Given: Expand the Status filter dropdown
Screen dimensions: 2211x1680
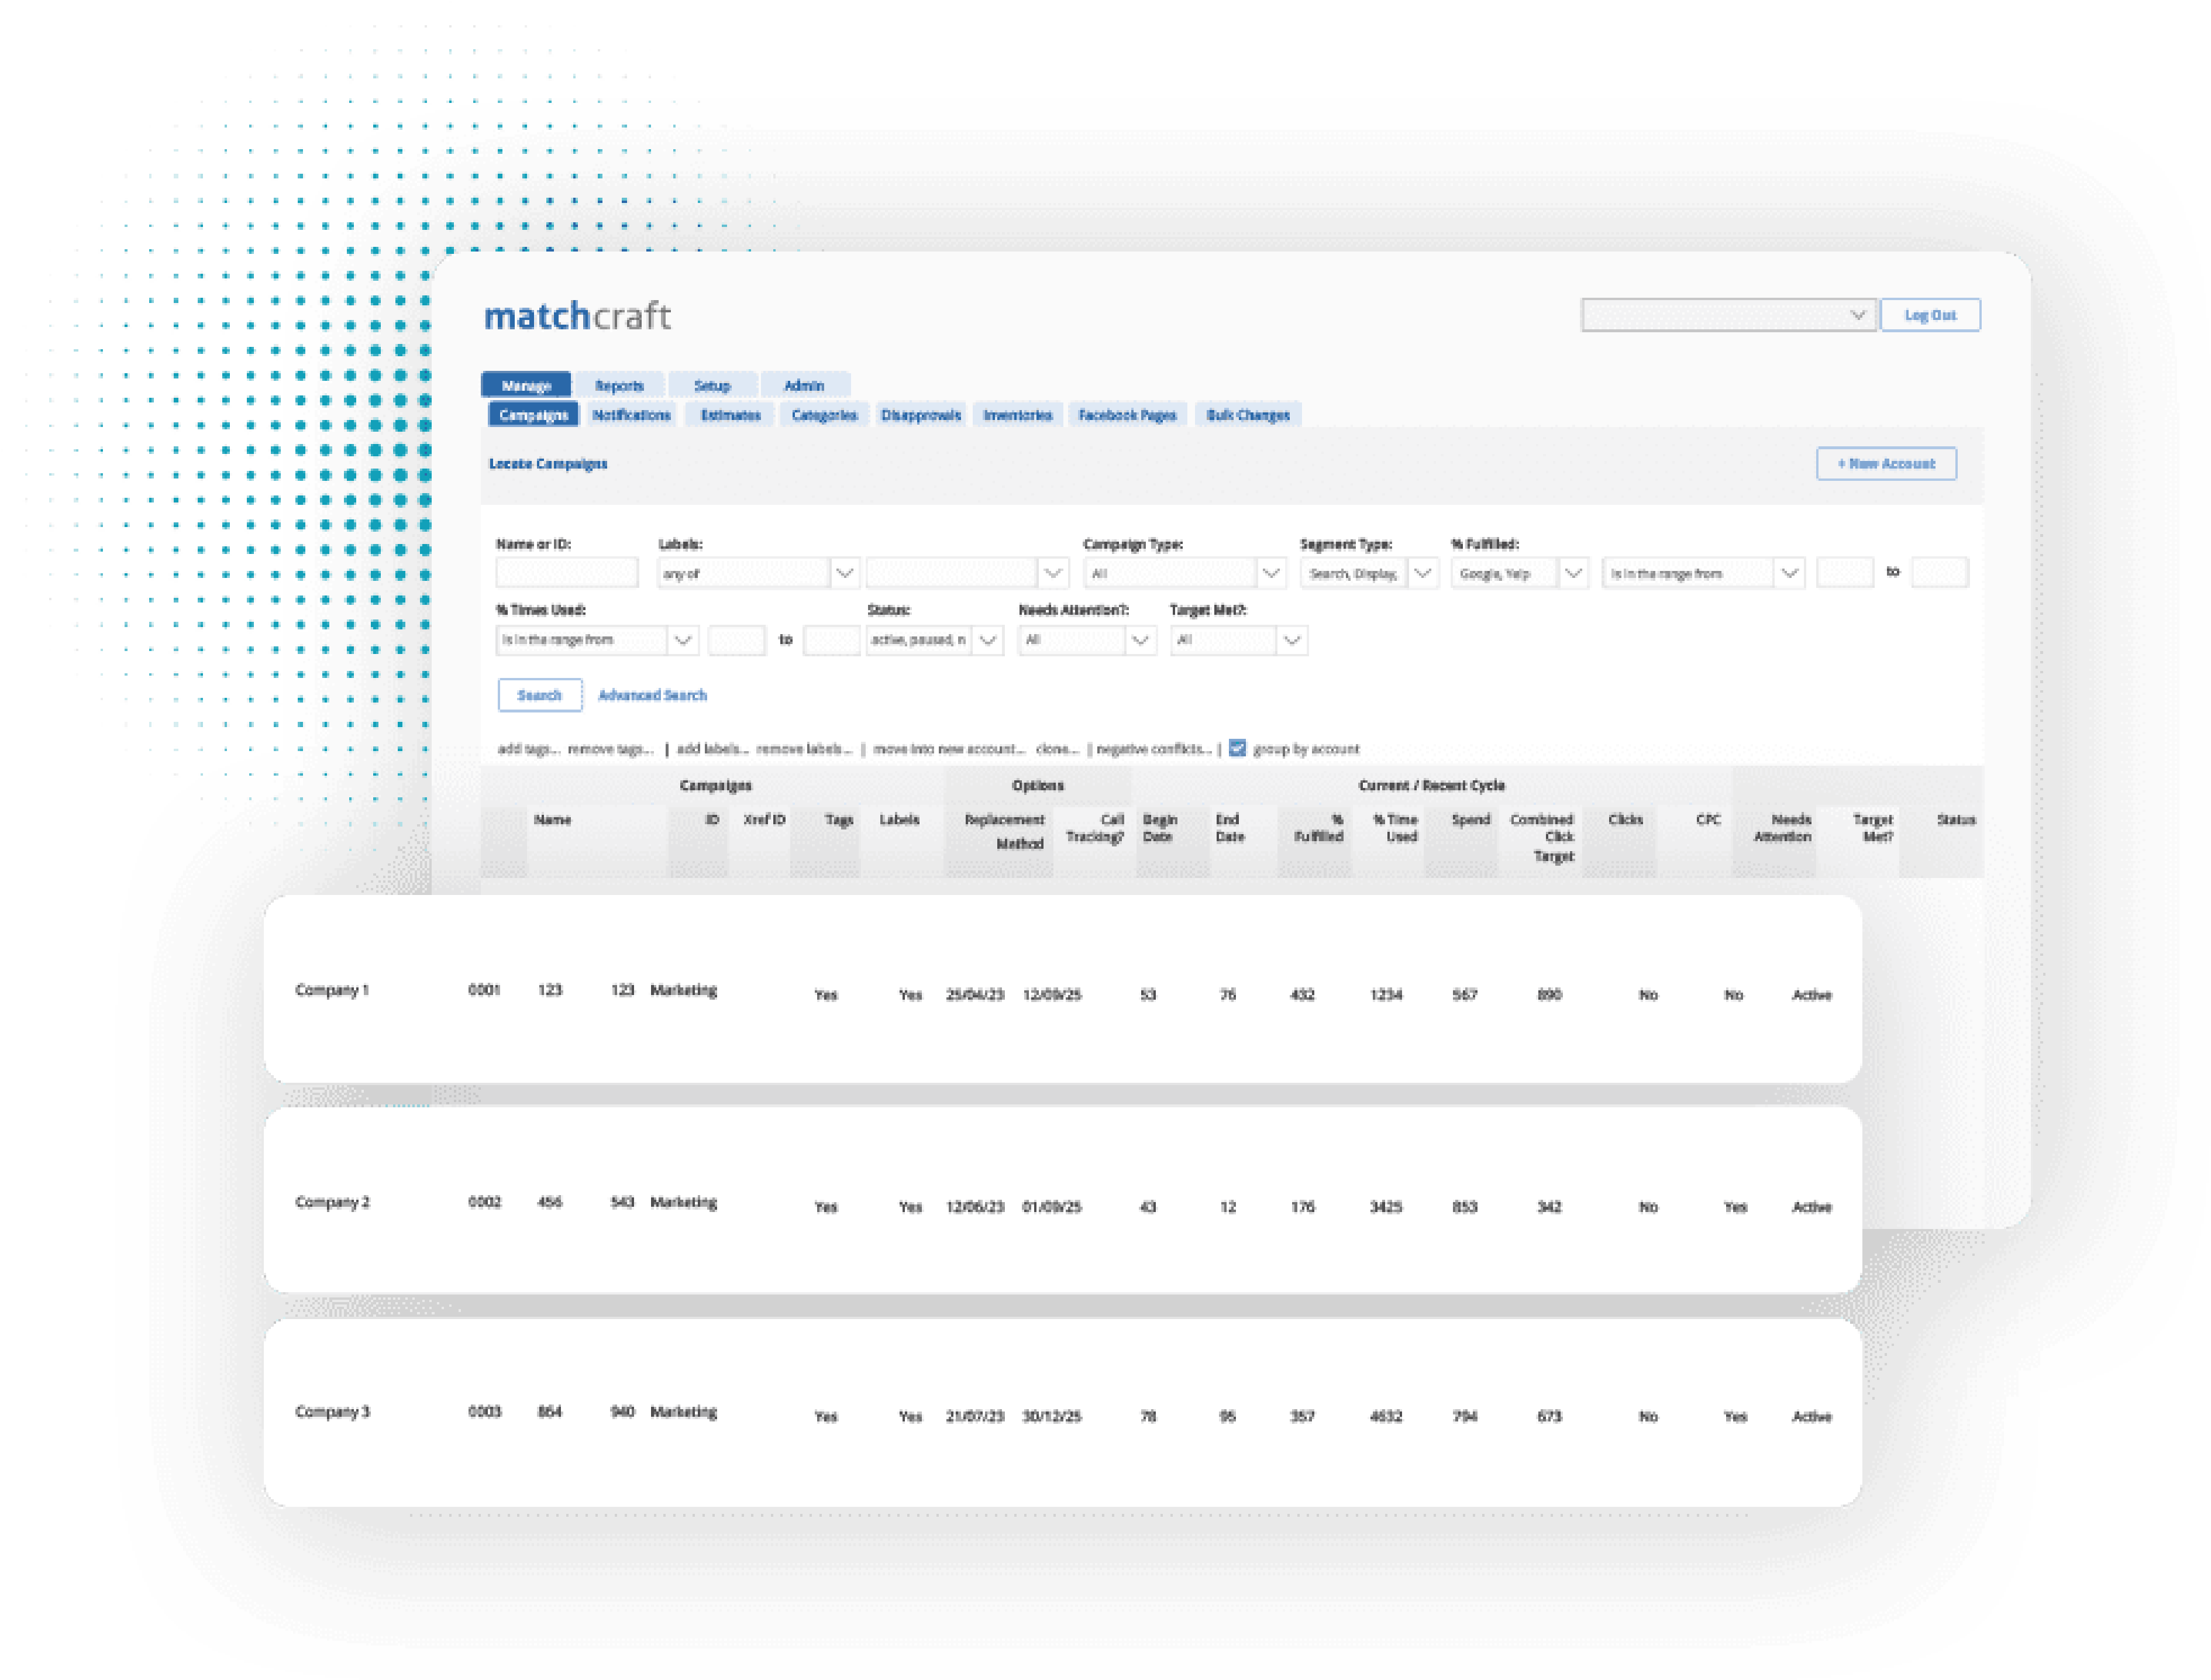Looking at the screenshot, I should (934, 640).
